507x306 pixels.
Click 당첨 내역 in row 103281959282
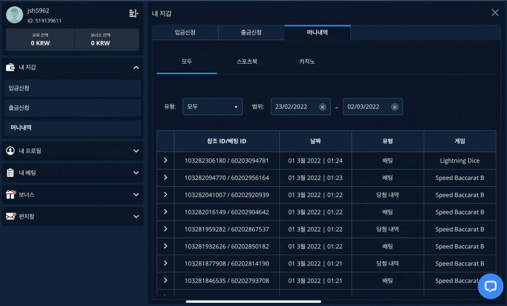tap(387, 229)
